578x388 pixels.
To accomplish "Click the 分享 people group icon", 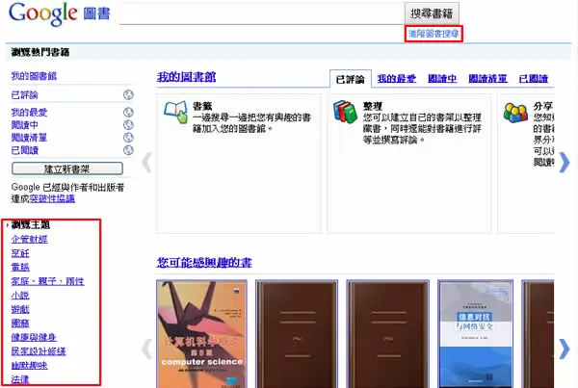I will (515, 113).
